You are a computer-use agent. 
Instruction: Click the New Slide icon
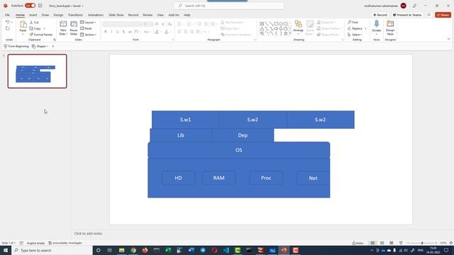tap(63, 24)
